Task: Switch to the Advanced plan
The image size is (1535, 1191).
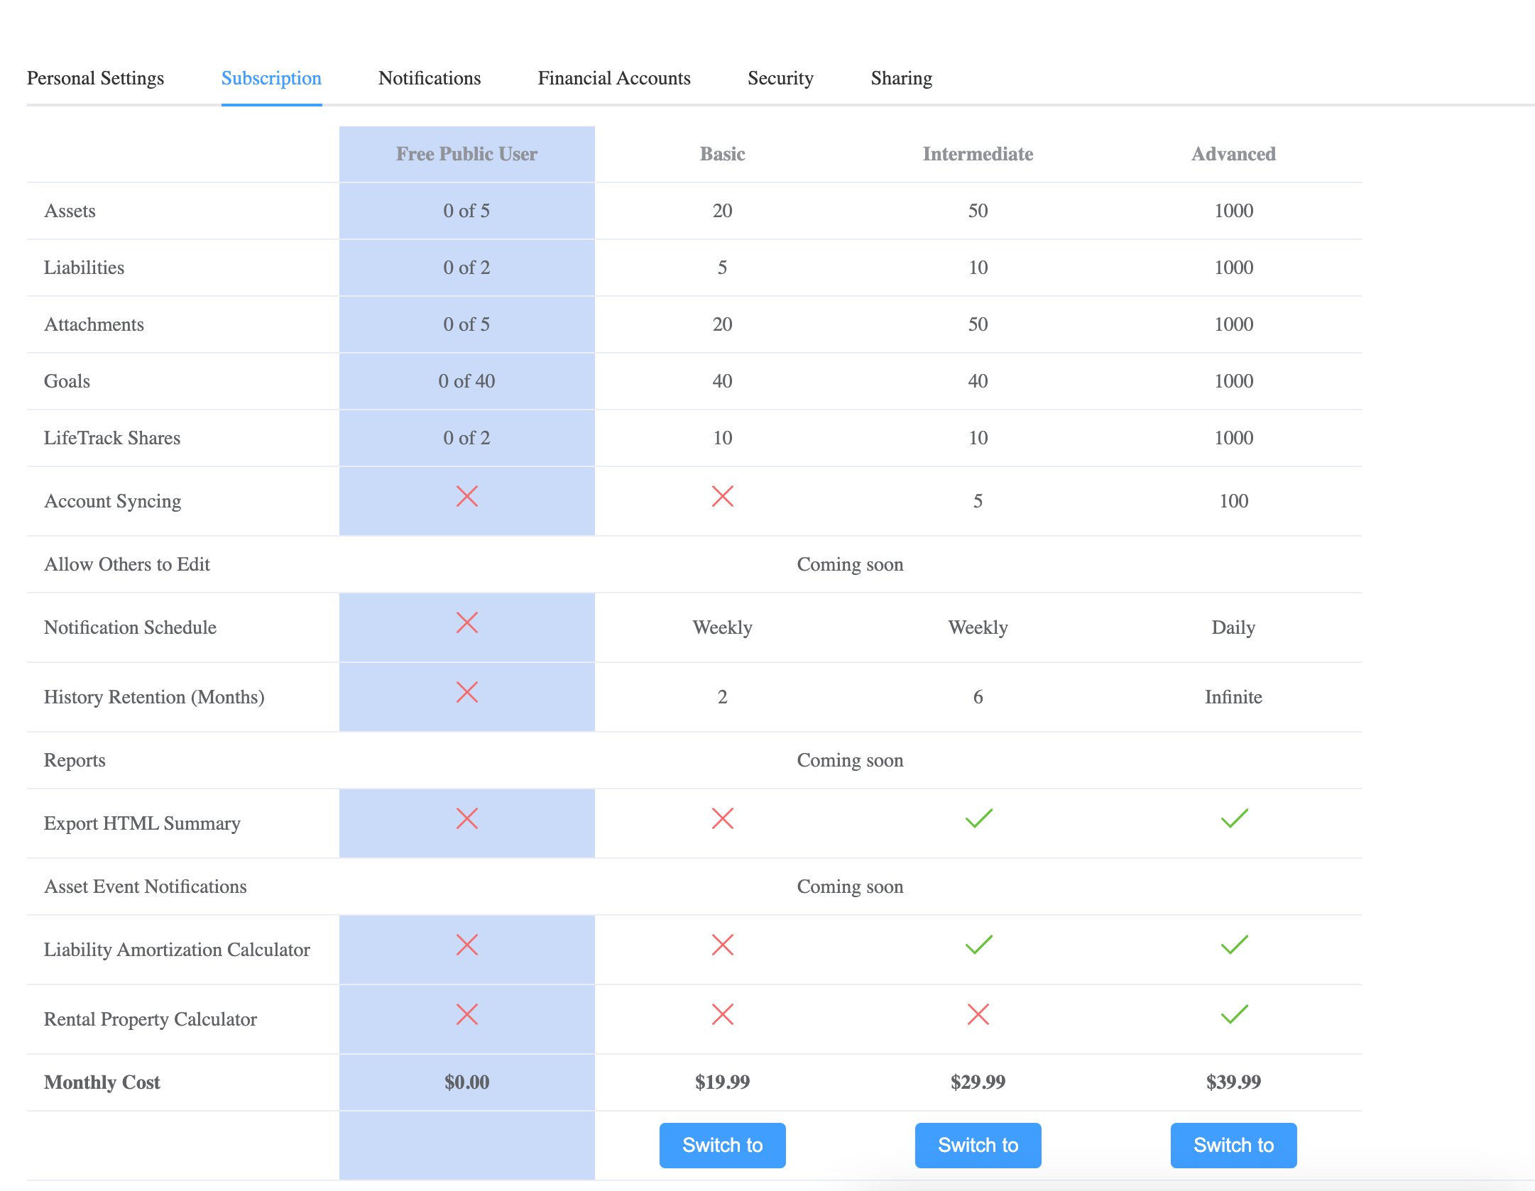Action: [1233, 1145]
